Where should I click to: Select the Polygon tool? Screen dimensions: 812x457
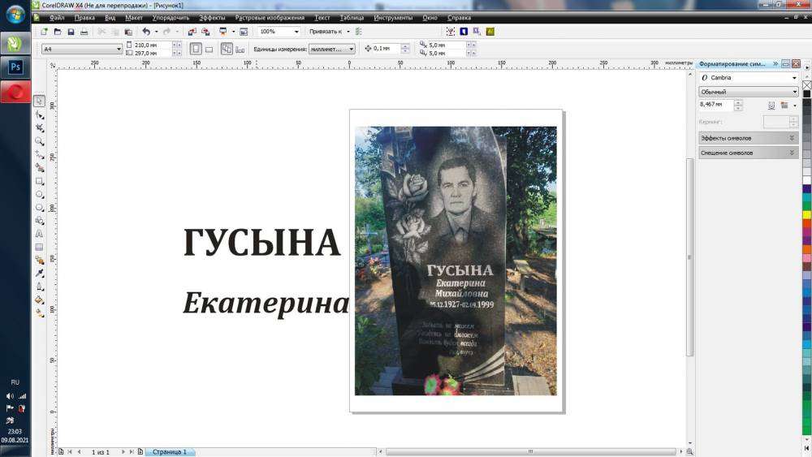pos(39,208)
